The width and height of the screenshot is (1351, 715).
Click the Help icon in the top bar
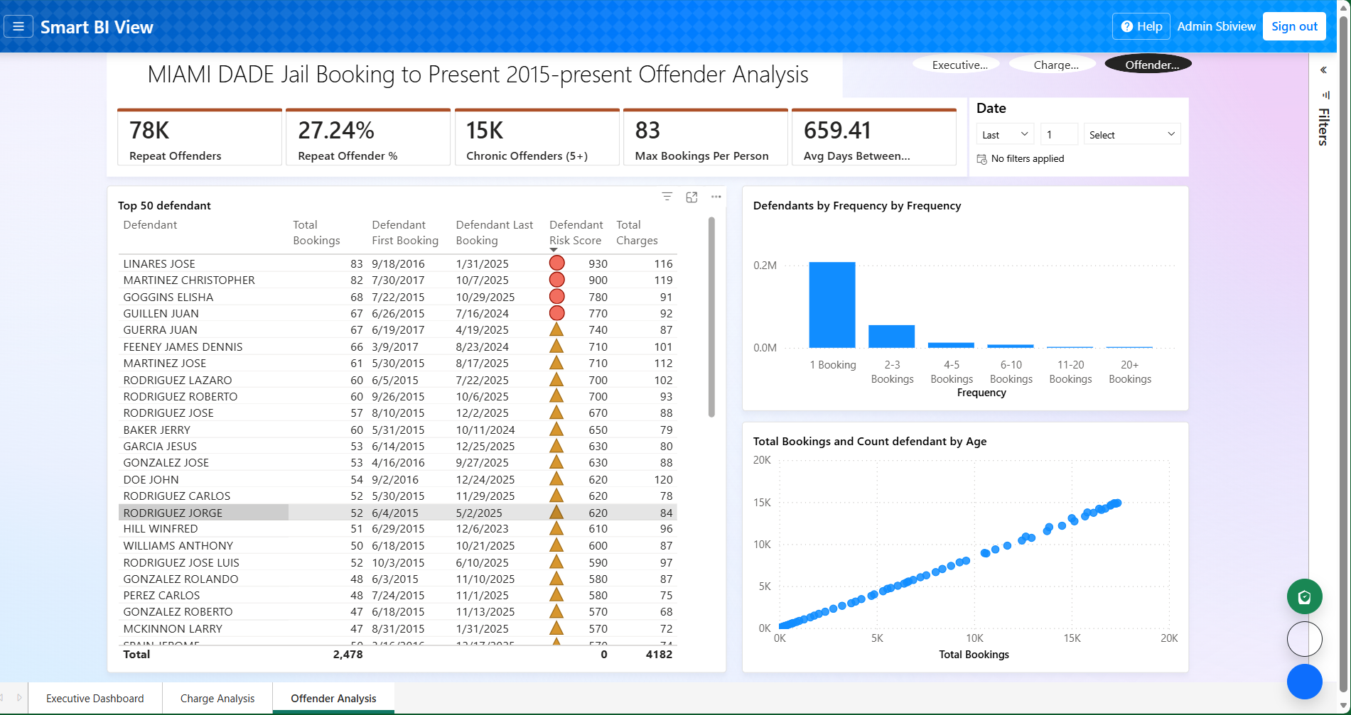(1126, 26)
